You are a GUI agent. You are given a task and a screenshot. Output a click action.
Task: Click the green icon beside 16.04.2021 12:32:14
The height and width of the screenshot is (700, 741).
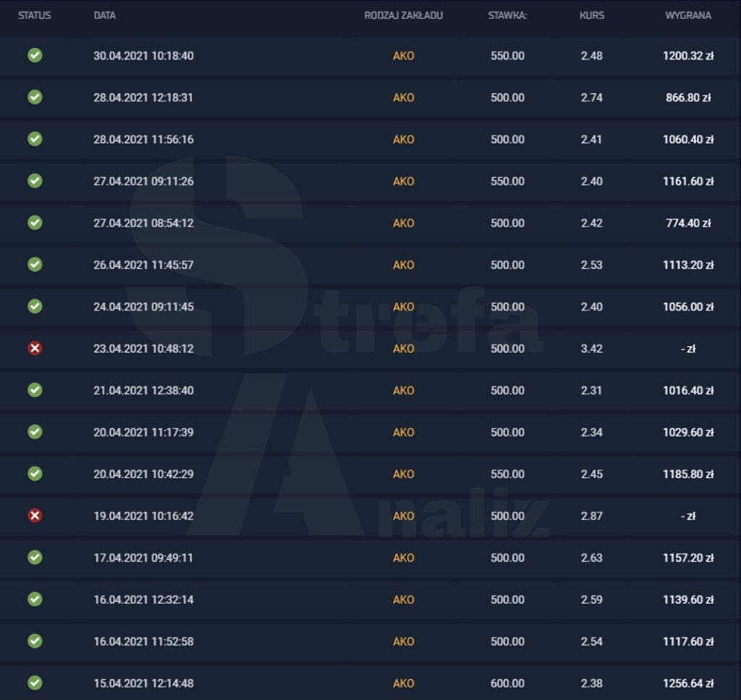tap(35, 599)
